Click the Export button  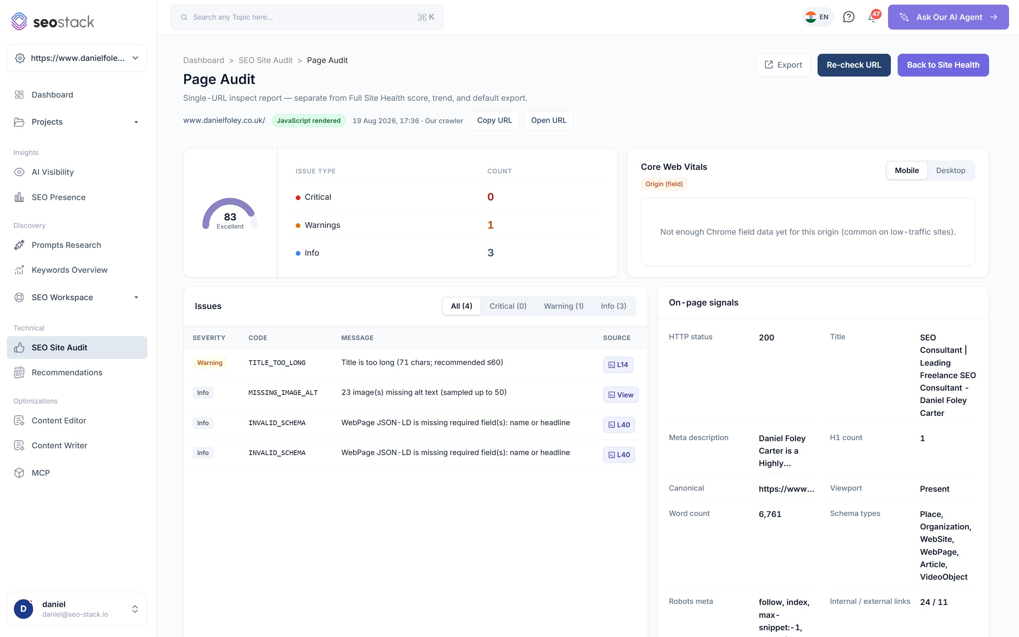(x=783, y=65)
